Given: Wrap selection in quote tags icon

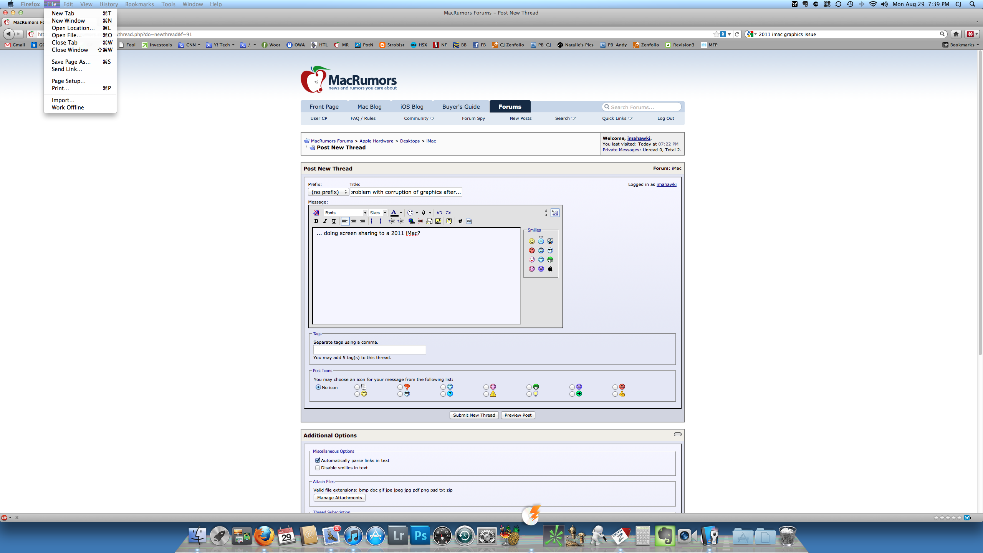Looking at the screenshot, I should click(449, 221).
